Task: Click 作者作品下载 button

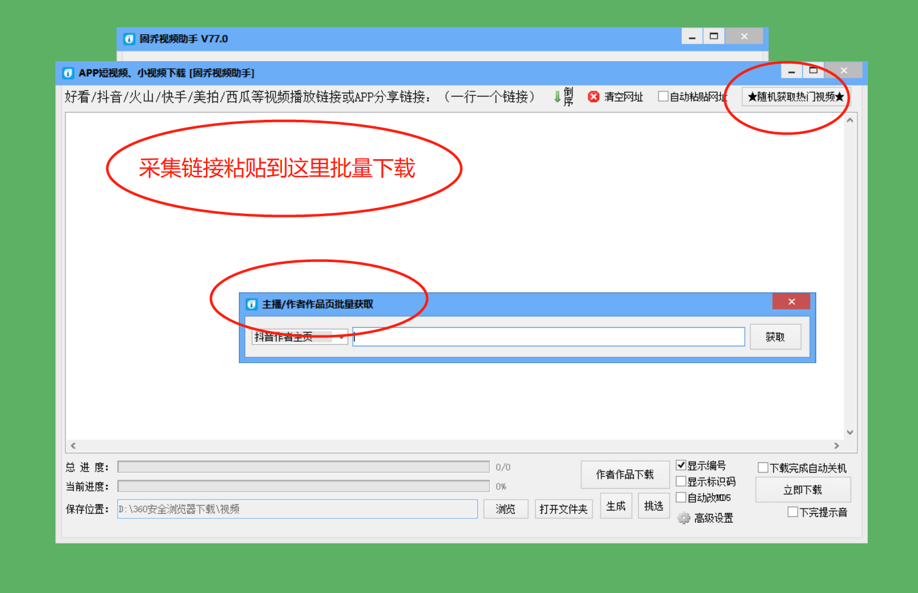Action: [x=625, y=475]
